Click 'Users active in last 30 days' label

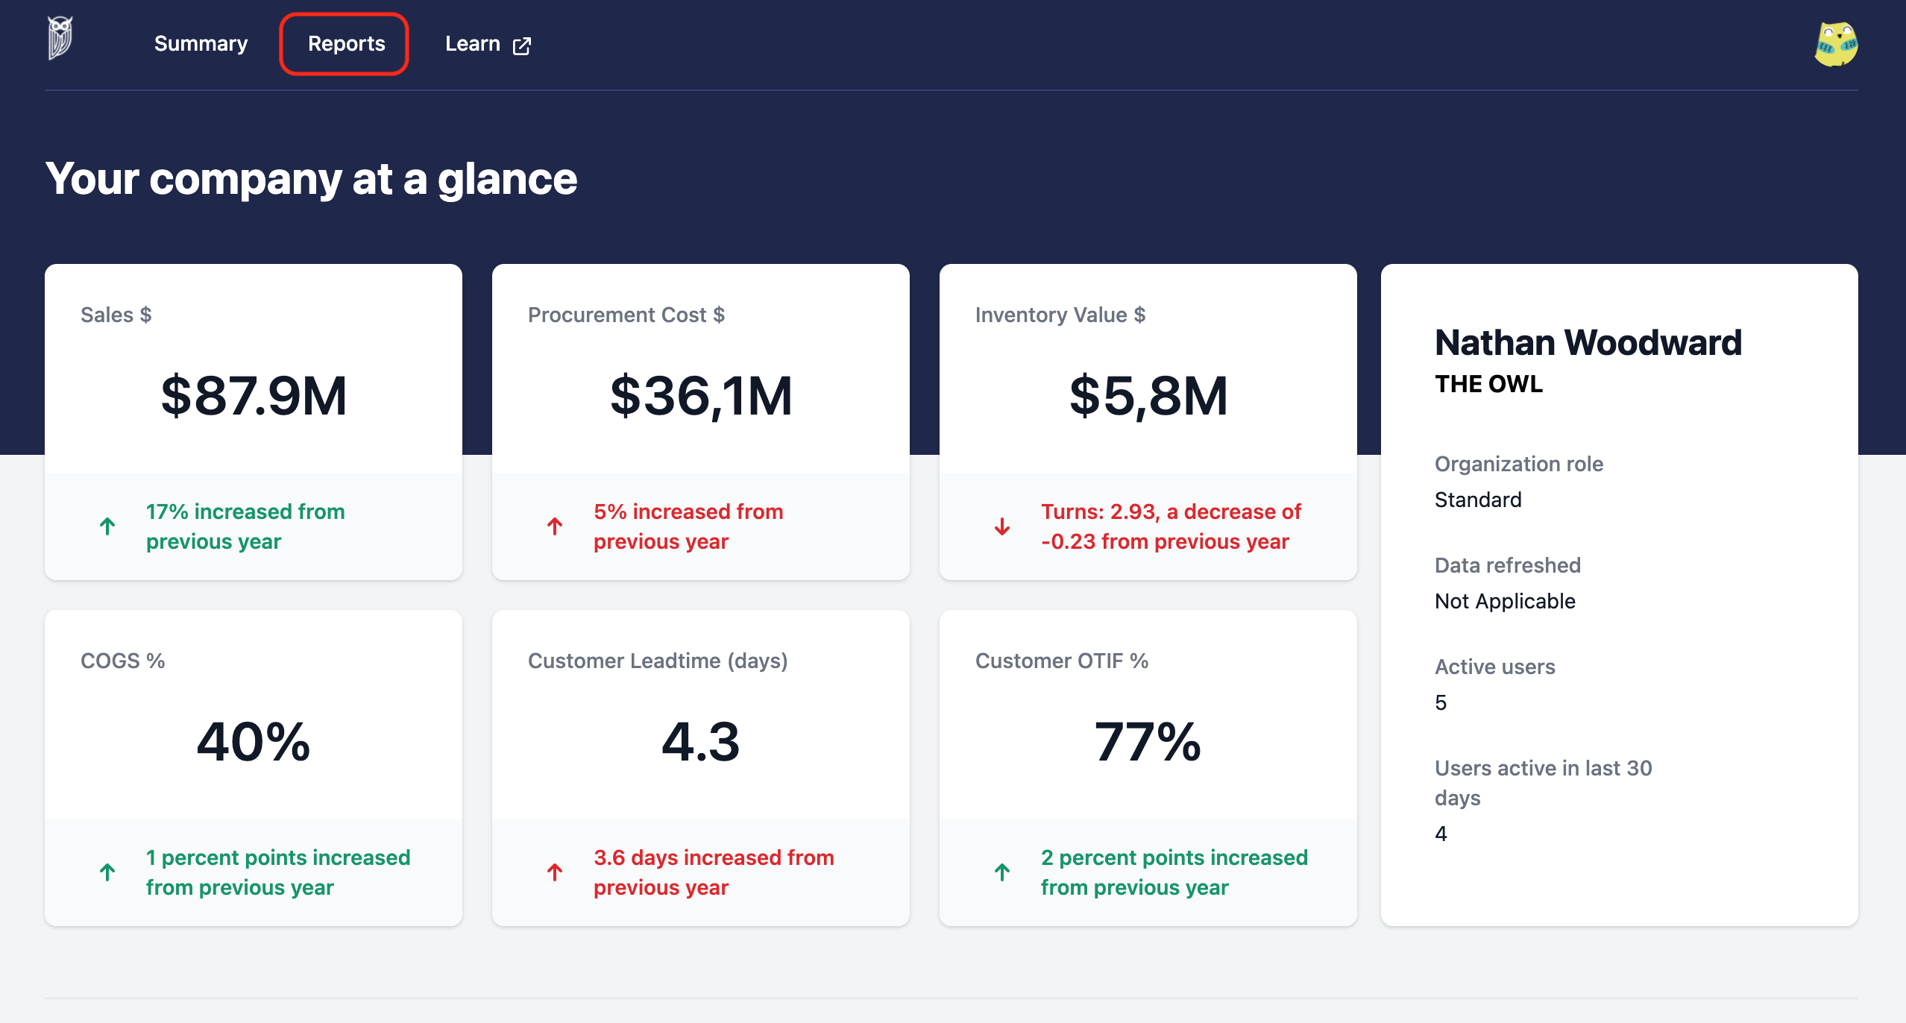1544,783
